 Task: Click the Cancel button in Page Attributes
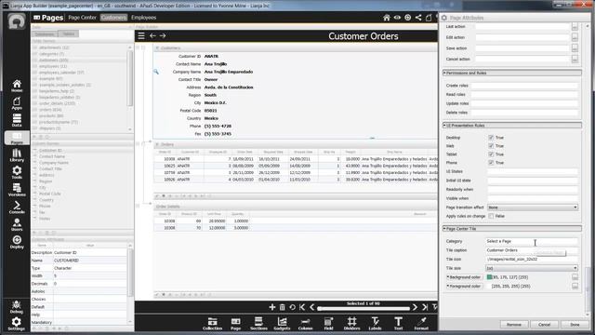click(544, 325)
